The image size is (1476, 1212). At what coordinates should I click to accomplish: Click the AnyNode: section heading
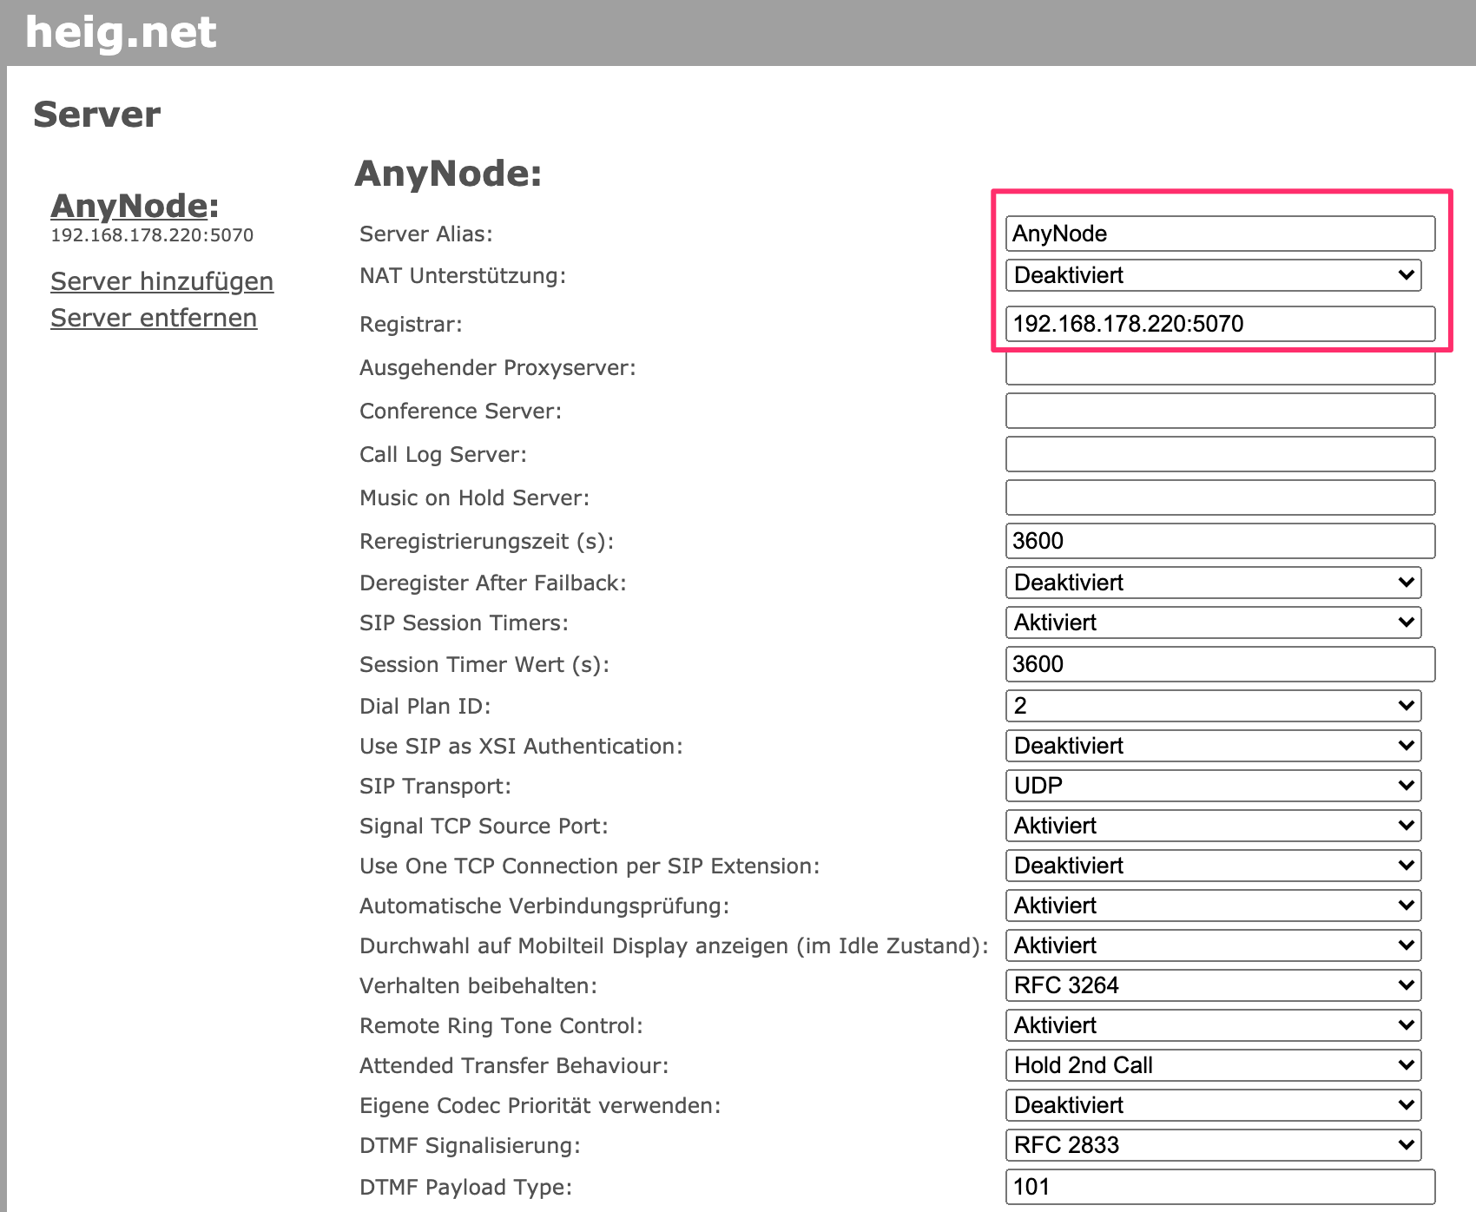click(x=448, y=174)
